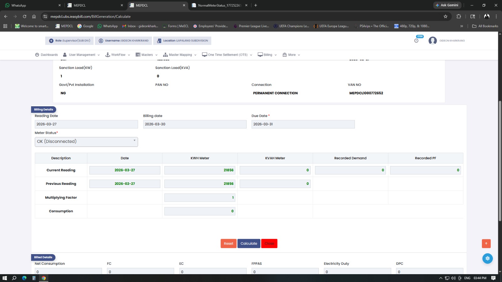This screenshot has height=282, width=502.
Task: Click the user profile avatar icon
Action: [433, 41]
